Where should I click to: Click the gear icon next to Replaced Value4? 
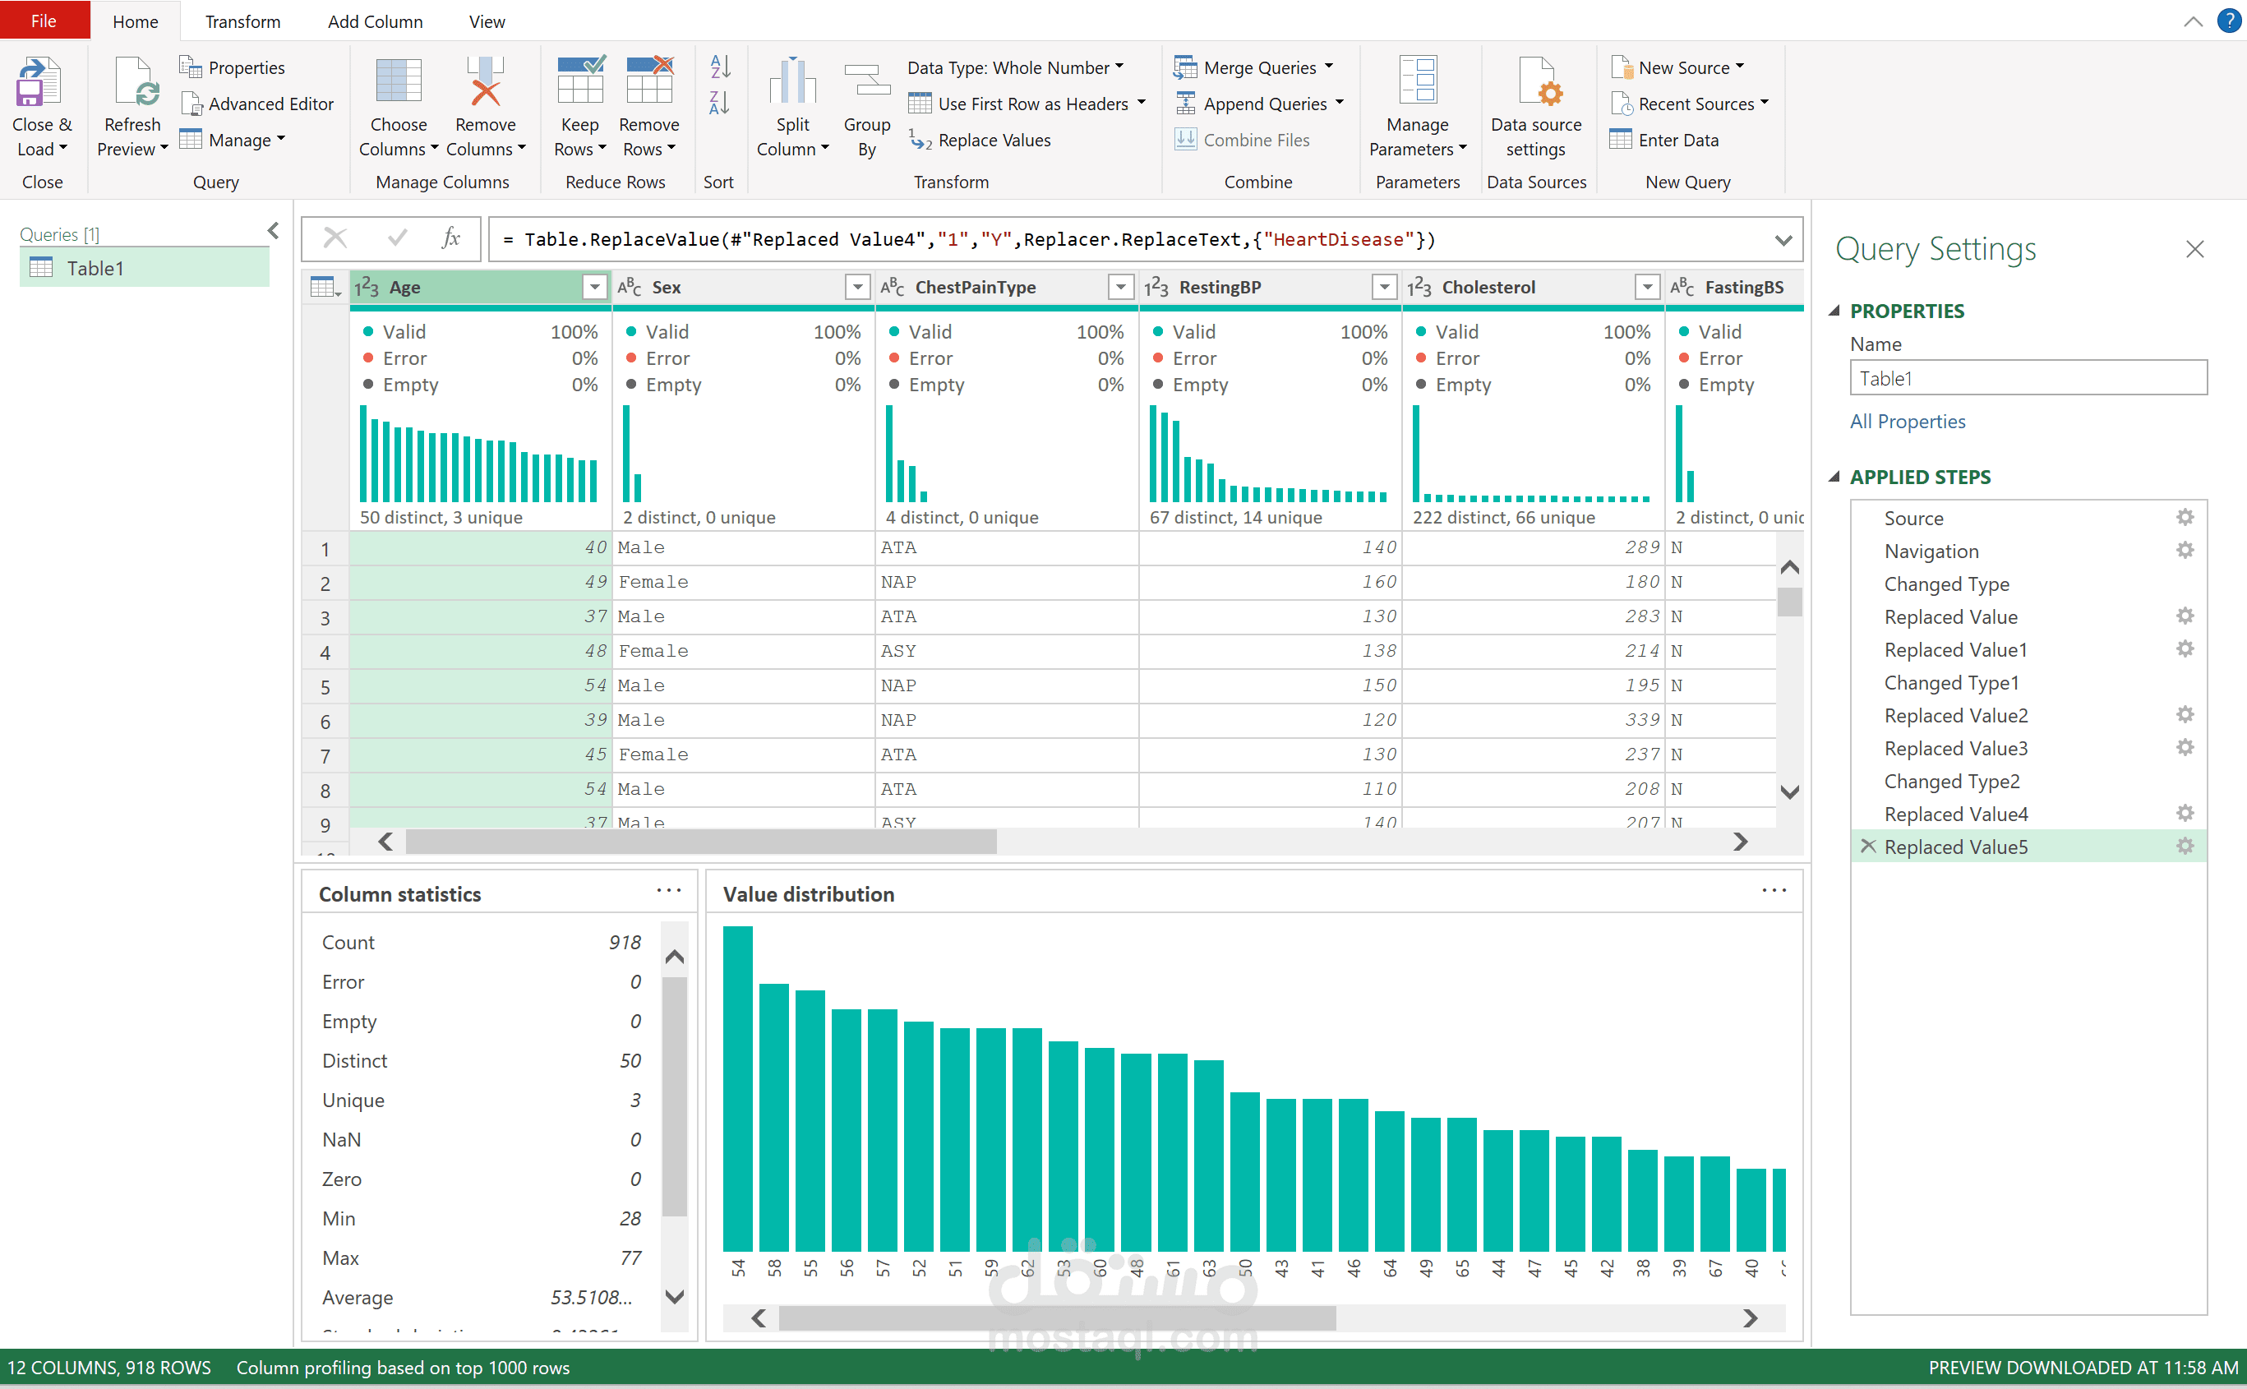point(2185,814)
